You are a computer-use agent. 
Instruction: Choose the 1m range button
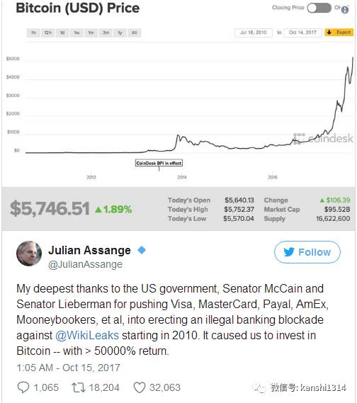pos(91,33)
